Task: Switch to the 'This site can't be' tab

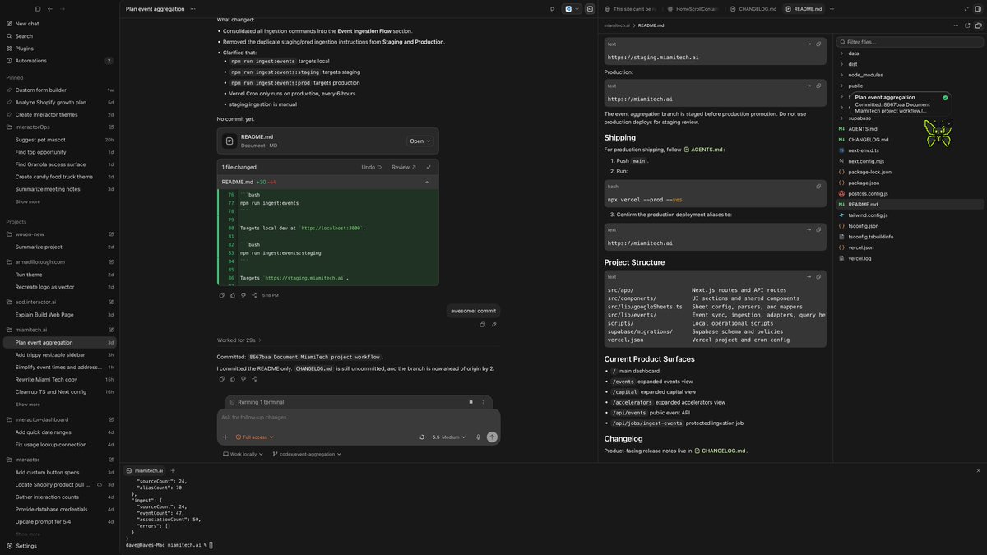Action: pyautogui.click(x=632, y=9)
